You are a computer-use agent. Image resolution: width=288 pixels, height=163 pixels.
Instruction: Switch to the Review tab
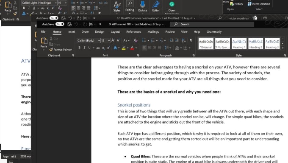coord(170,32)
